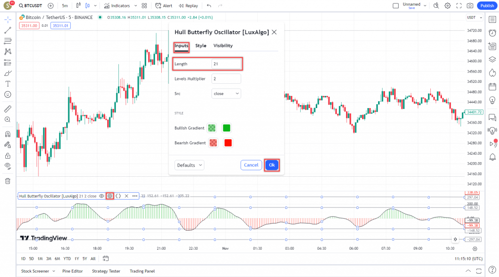
Task: Take a chart snapshot with camera icon
Action: click(470, 6)
